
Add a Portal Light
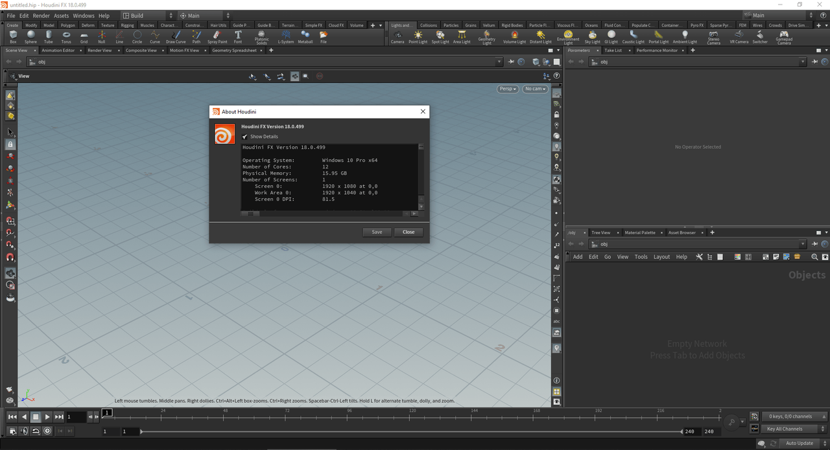pos(658,37)
